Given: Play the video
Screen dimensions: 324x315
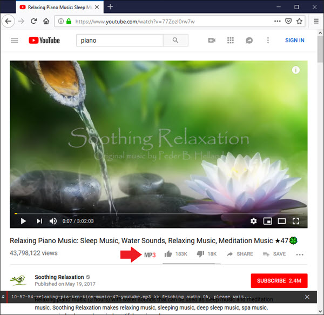Looking at the screenshot, I should pos(23,221).
